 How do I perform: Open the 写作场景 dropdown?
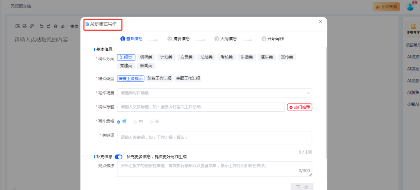(215, 93)
